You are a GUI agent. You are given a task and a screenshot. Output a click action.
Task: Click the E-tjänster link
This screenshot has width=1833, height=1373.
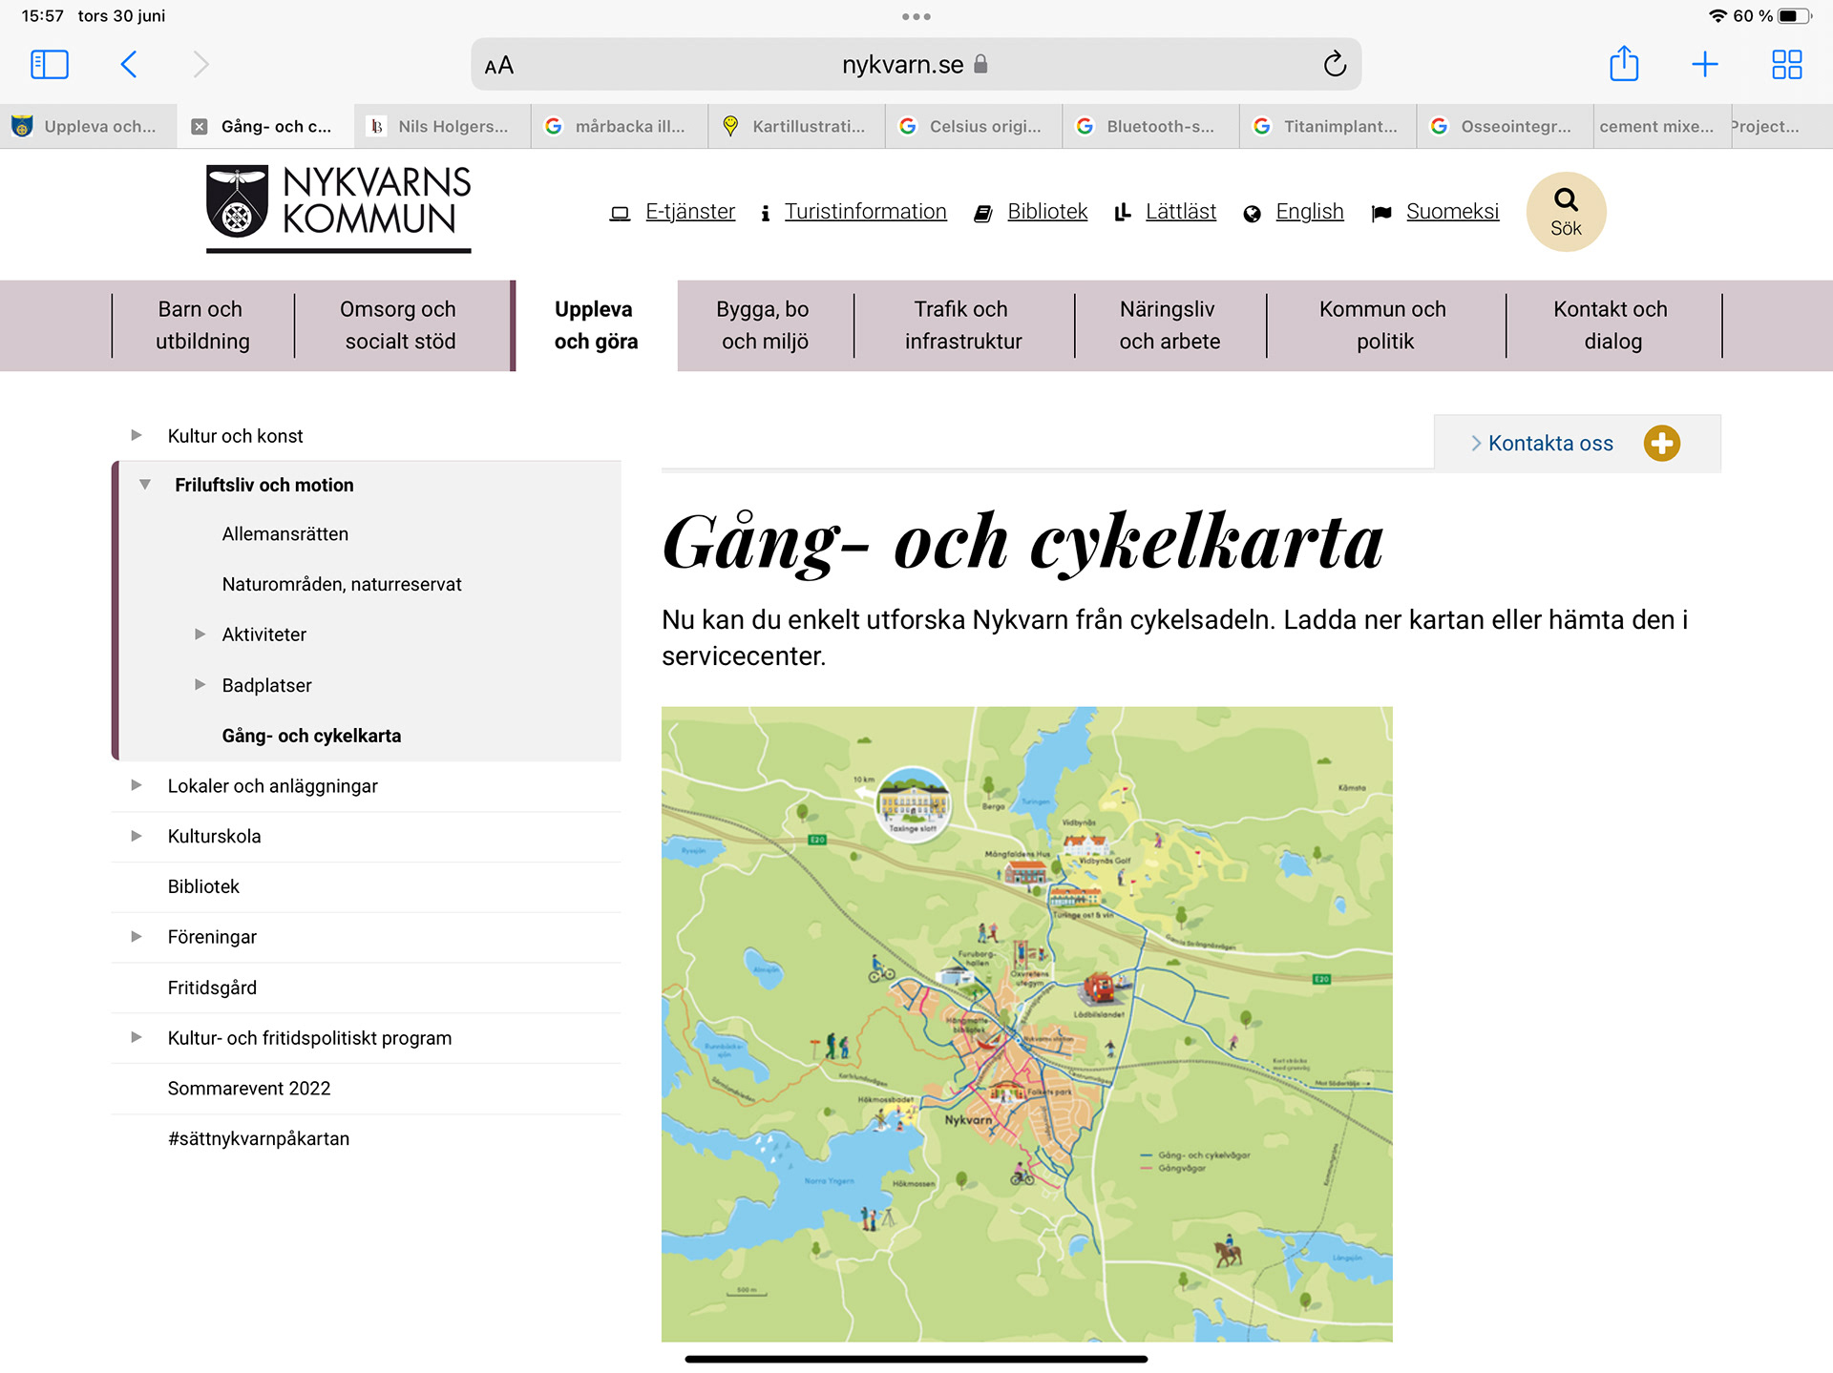tap(689, 212)
